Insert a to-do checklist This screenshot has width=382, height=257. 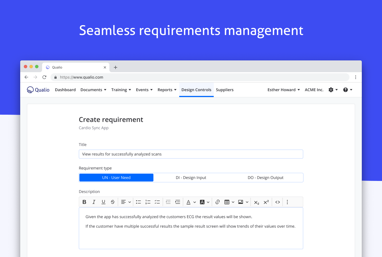(x=157, y=202)
